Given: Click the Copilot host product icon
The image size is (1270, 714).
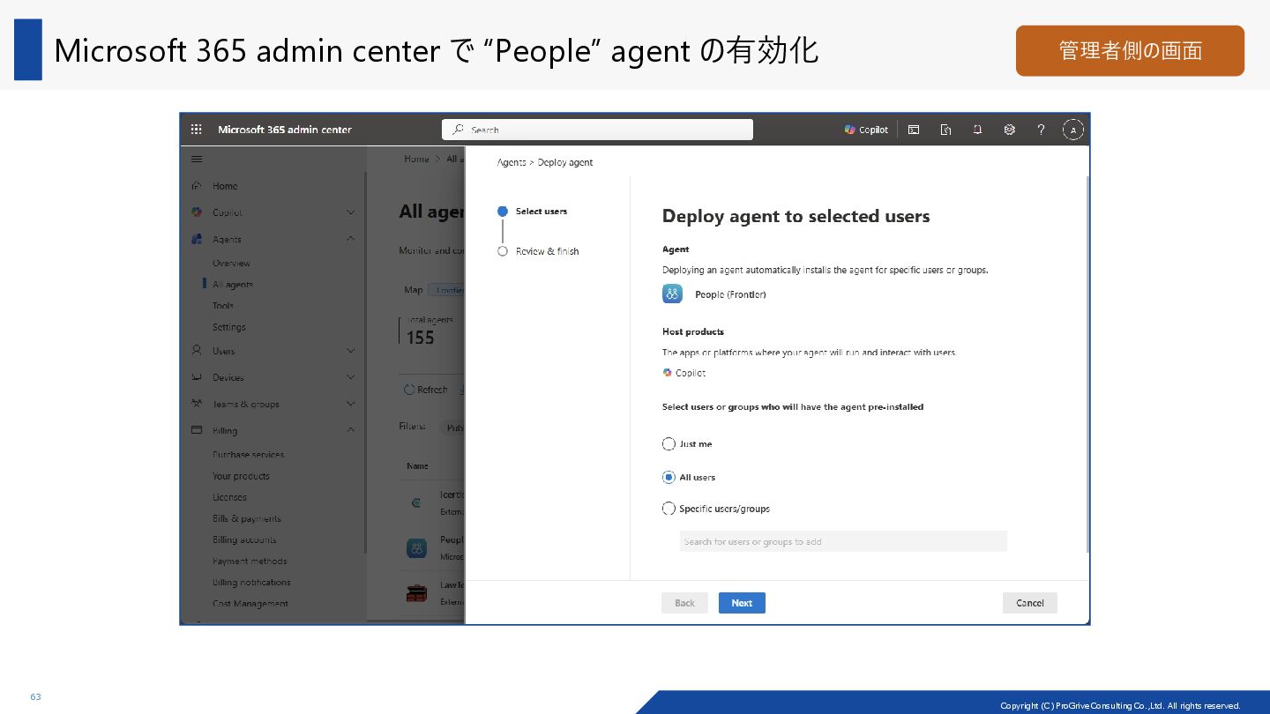Looking at the screenshot, I should click(668, 373).
